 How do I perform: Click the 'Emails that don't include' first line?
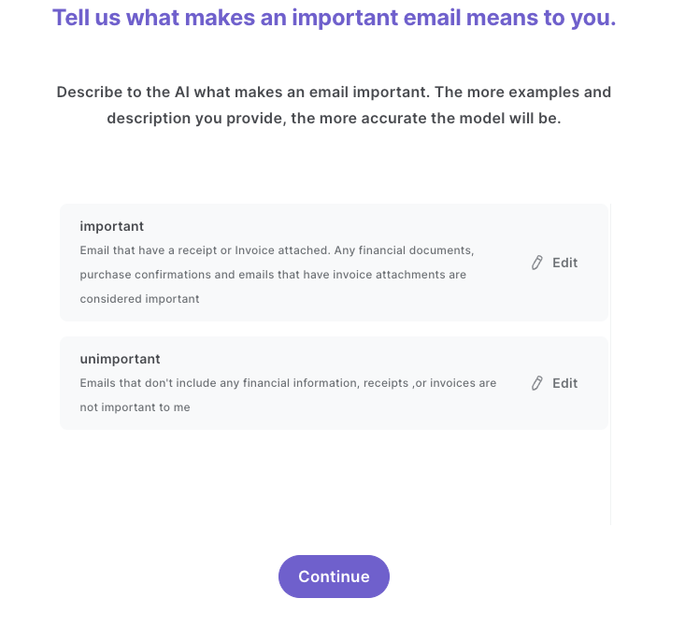click(x=288, y=383)
